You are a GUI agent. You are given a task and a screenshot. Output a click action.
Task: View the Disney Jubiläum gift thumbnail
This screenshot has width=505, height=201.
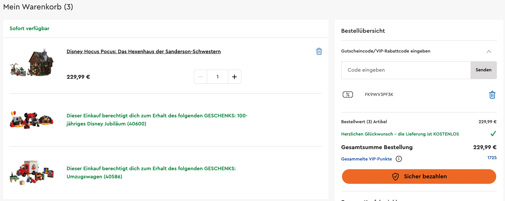[x=32, y=120]
